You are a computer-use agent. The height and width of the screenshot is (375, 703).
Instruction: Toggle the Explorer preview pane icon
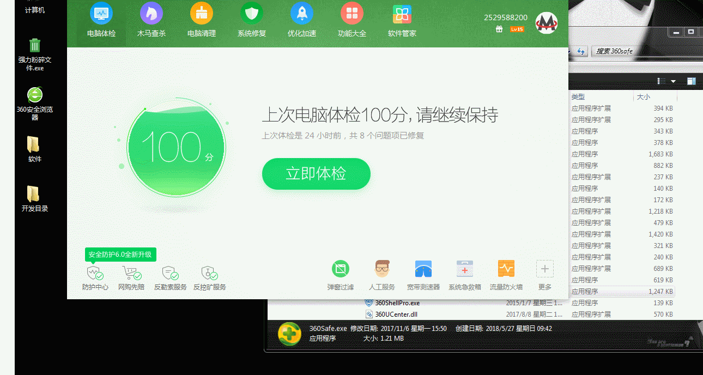coord(691,81)
